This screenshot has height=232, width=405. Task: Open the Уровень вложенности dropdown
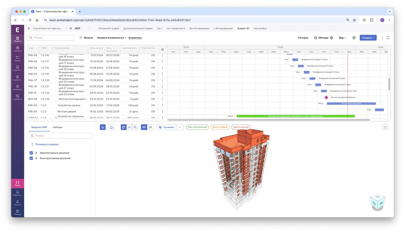coord(112,38)
